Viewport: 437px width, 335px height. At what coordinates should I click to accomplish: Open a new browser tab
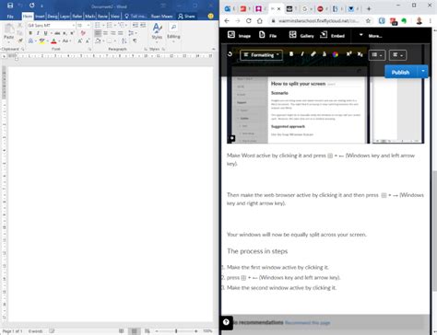369,9
